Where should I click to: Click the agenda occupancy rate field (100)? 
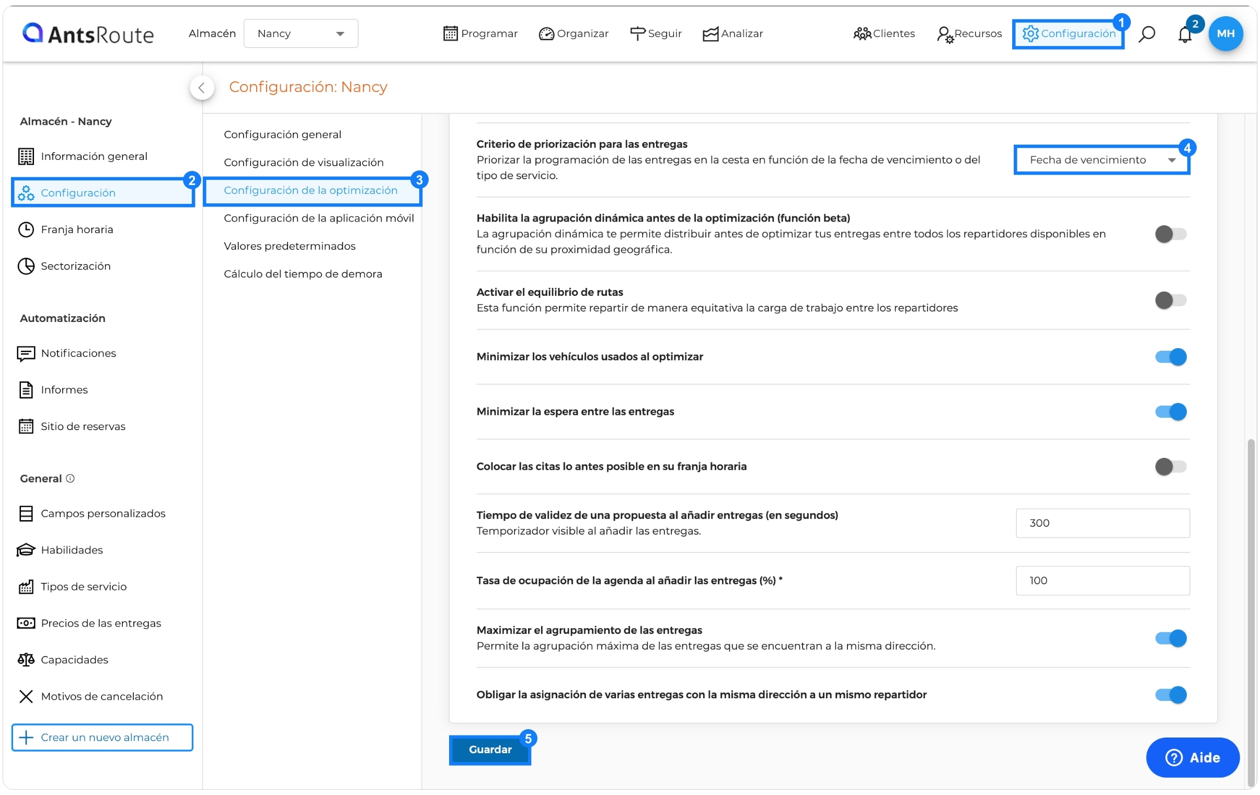click(x=1103, y=581)
